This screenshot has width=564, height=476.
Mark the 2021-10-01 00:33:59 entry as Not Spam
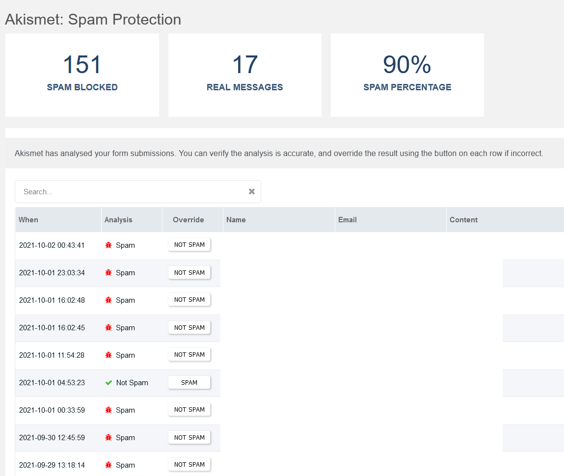[189, 410]
